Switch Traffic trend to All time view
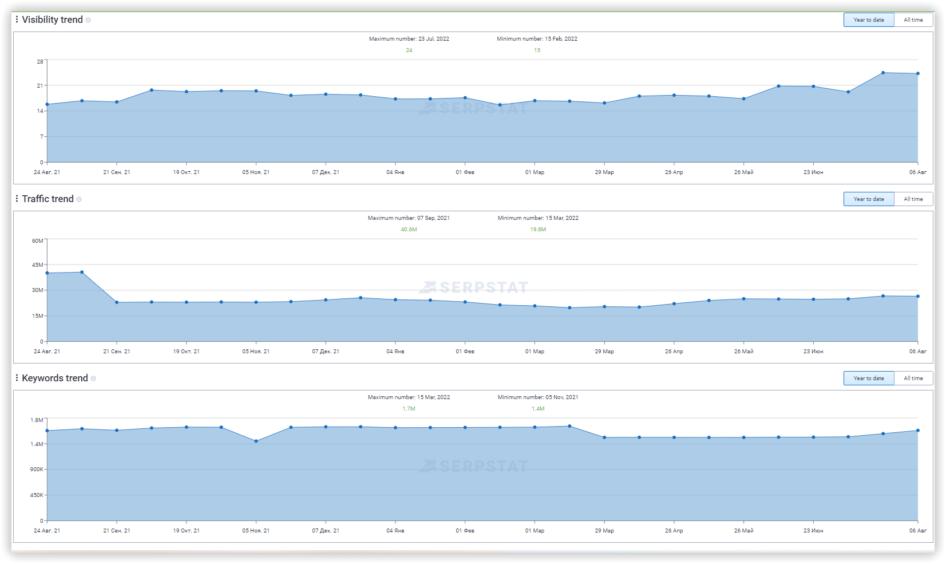946x564 pixels. click(913, 199)
